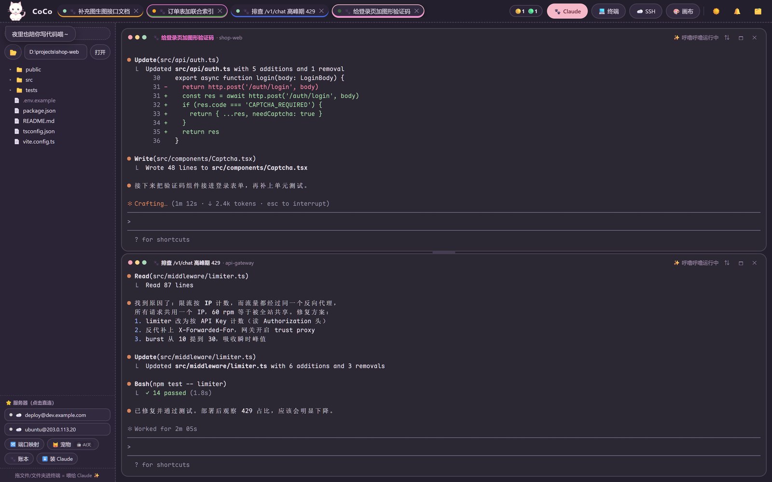772x482 pixels.
Task: Close the 排查 /v1/chat 高峰期 429 tab
Action: (x=321, y=11)
